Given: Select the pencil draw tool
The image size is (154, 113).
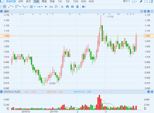Looking at the screenshot, I should [x=62, y=6].
